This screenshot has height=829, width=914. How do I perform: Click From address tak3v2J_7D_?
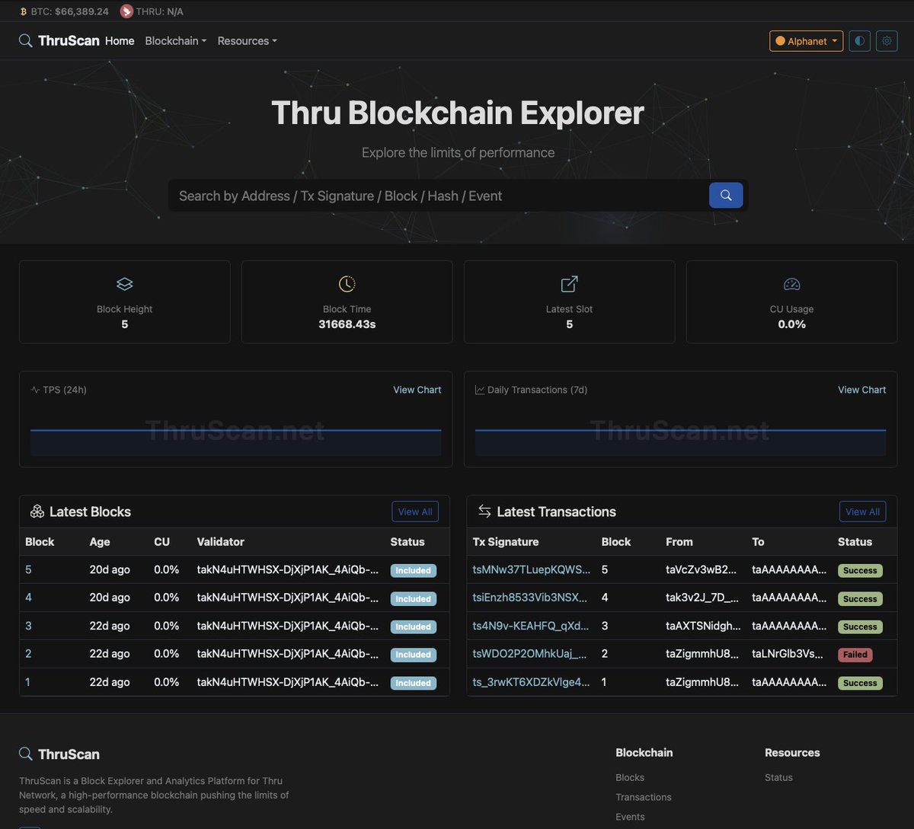[x=701, y=598]
